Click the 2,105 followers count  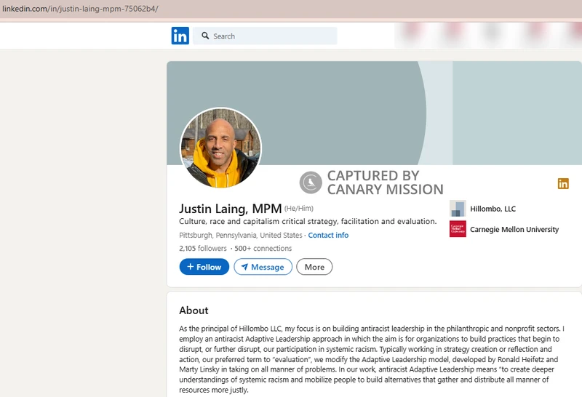(203, 248)
